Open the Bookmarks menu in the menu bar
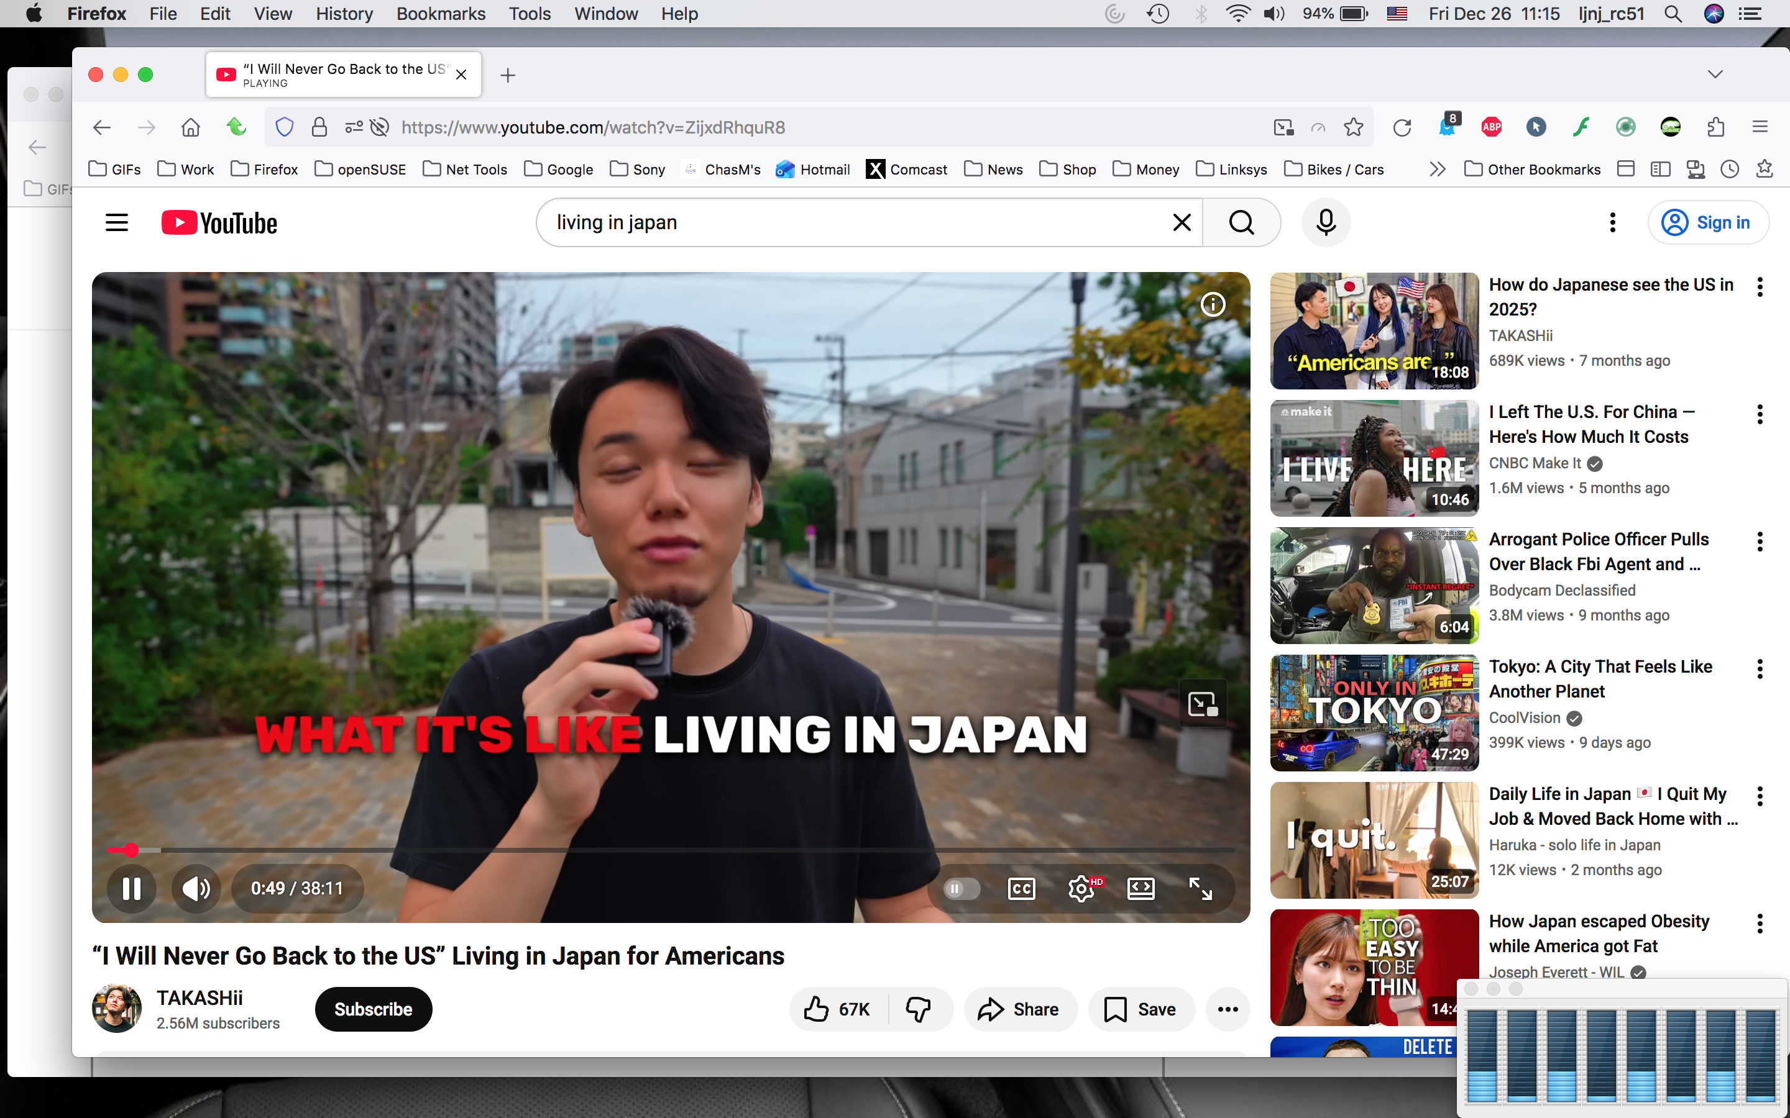Screen dimensions: 1790x1118 [441, 13]
